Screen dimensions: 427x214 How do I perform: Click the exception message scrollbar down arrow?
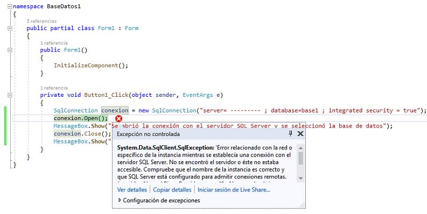click(x=300, y=178)
